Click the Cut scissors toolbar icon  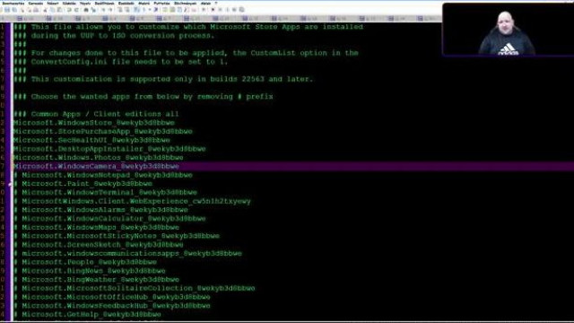pyautogui.click(x=46, y=10)
